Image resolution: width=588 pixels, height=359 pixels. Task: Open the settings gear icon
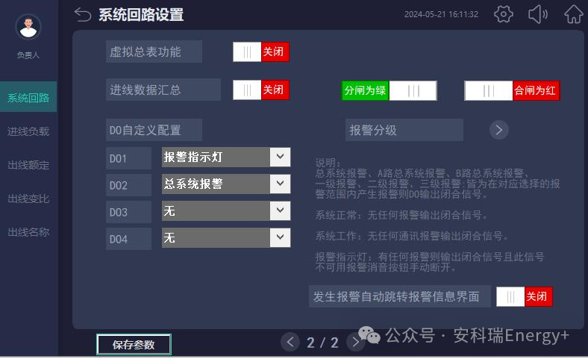pyautogui.click(x=503, y=14)
